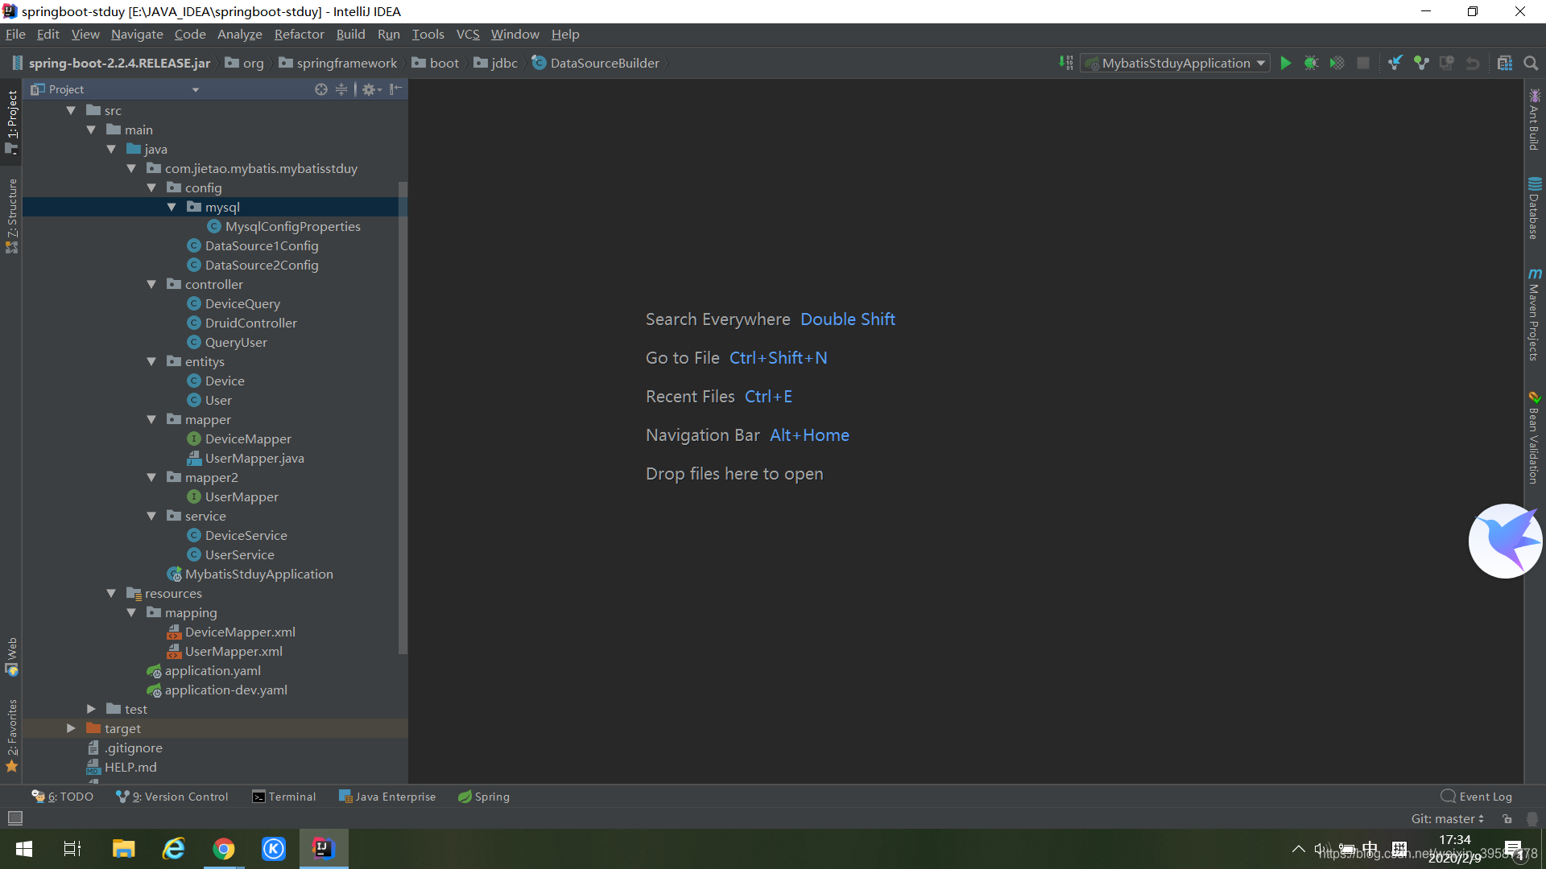
Task: Open Search Everywhere magnifier icon
Action: [x=1531, y=63]
